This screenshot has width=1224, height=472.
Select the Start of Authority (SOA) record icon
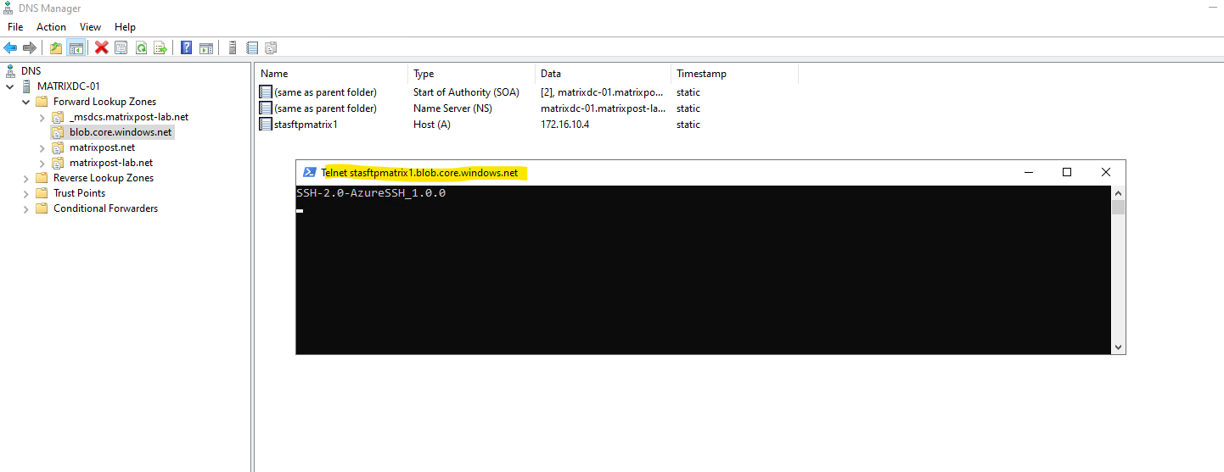(x=266, y=92)
